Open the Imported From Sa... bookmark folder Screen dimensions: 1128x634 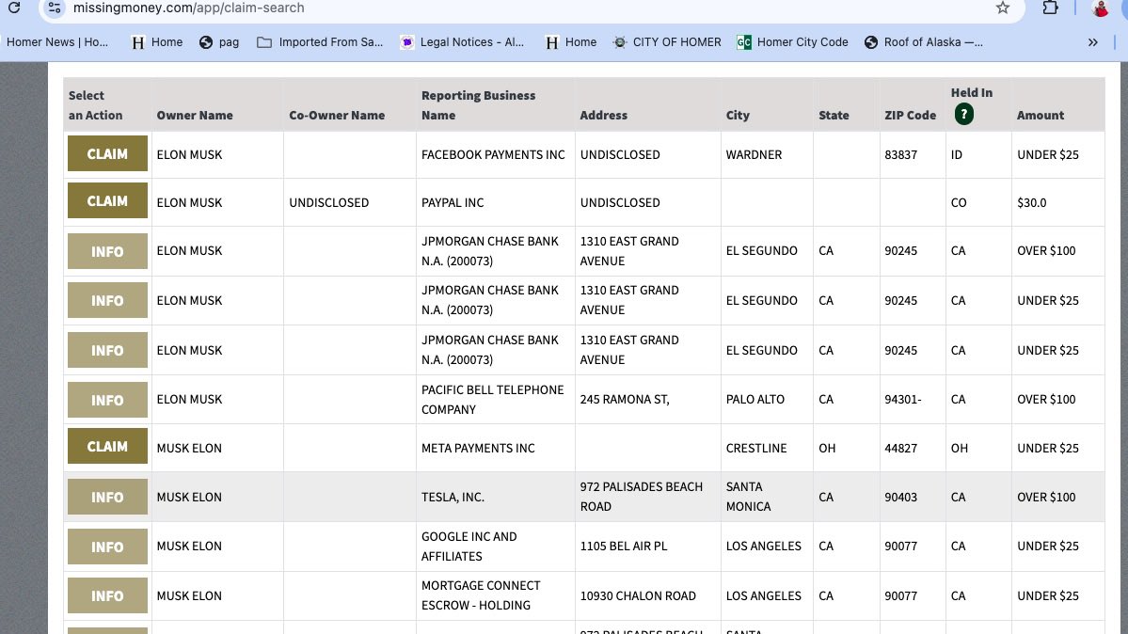coord(320,42)
